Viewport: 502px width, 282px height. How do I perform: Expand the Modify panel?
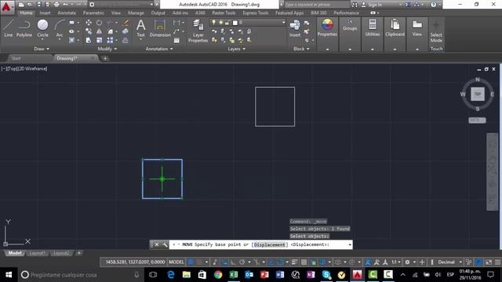point(107,49)
